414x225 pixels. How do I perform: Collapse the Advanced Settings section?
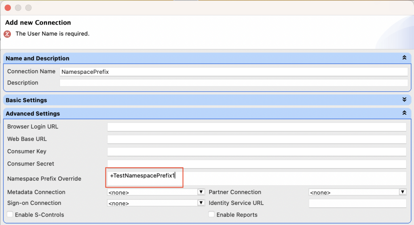click(404, 113)
